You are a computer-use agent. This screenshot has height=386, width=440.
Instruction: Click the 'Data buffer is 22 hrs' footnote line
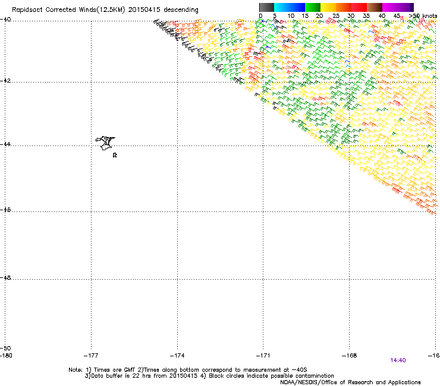(x=209, y=376)
